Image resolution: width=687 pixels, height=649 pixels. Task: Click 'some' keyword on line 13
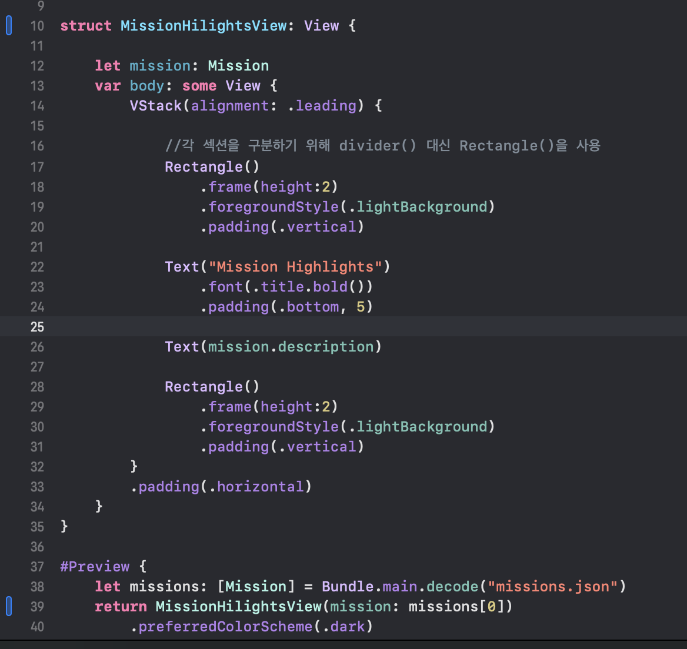199,86
